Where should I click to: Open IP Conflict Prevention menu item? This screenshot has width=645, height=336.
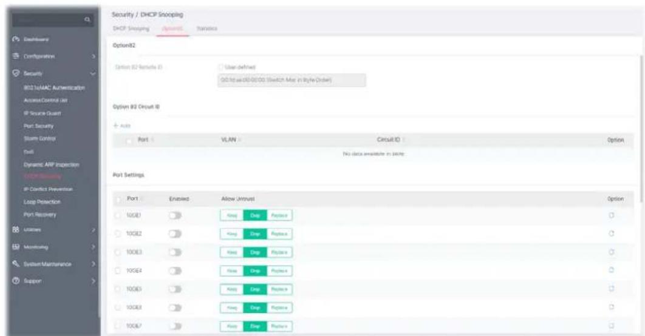pos(48,189)
